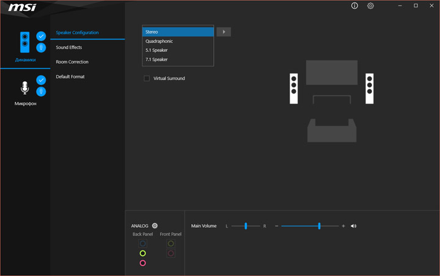Click the pink Front Panel jack
This screenshot has width=440, height=276.
click(x=170, y=253)
